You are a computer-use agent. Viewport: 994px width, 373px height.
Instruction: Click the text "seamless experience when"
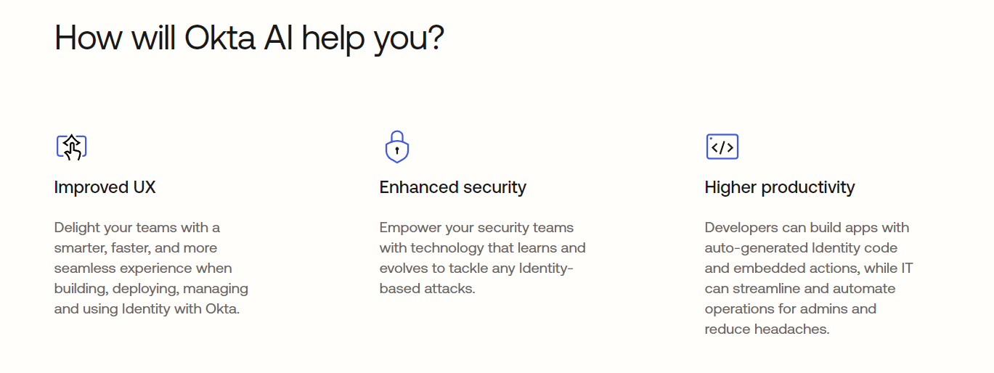point(143,268)
